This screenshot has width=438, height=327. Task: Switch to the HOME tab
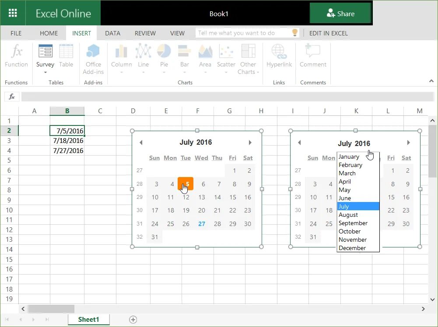pyautogui.click(x=49, y=33)
